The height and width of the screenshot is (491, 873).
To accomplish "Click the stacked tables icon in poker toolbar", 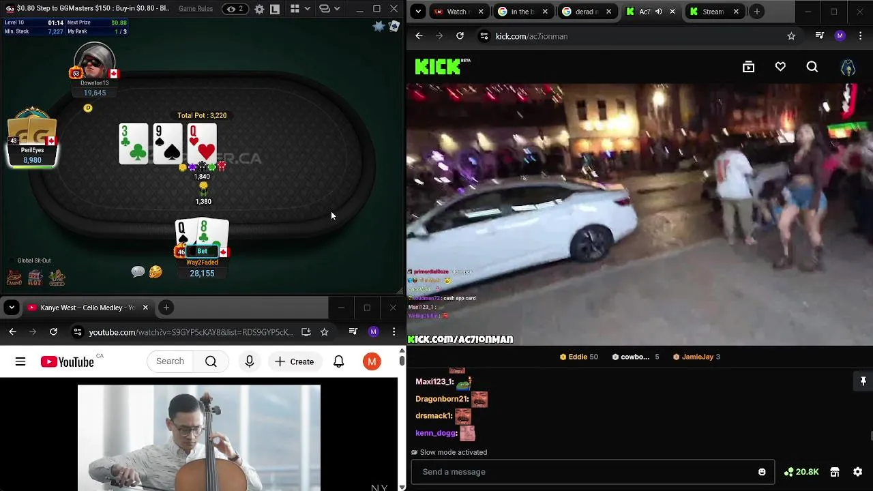I will coord(325,9).
